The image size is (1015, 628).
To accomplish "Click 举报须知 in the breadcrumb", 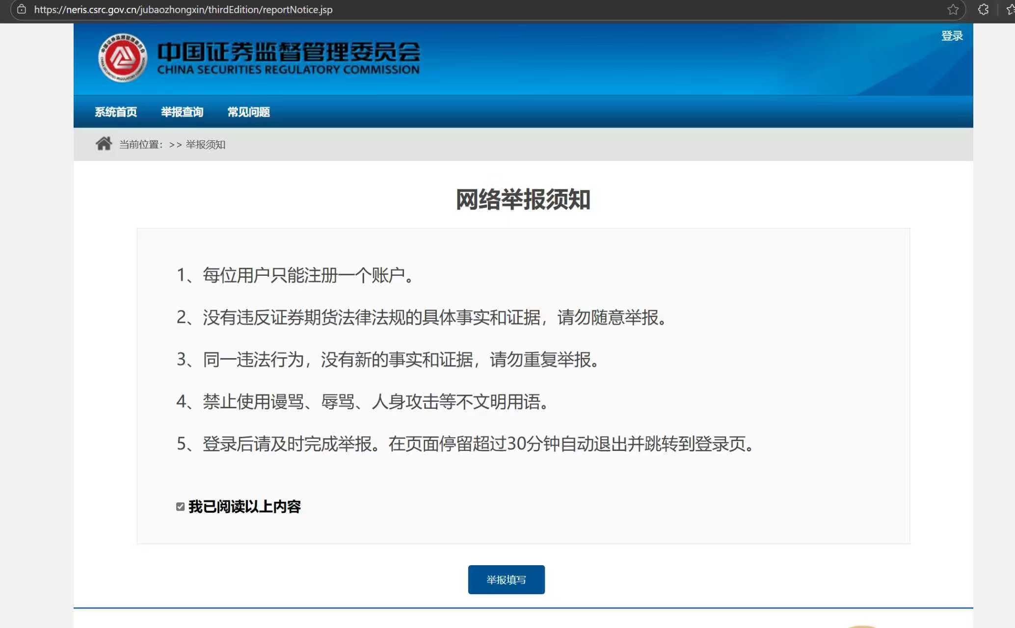I will click(x=205, y=144).
